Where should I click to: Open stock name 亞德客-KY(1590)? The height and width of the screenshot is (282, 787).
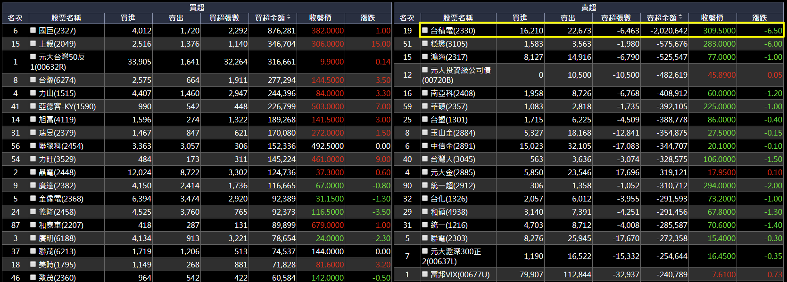tap(67, 106)
